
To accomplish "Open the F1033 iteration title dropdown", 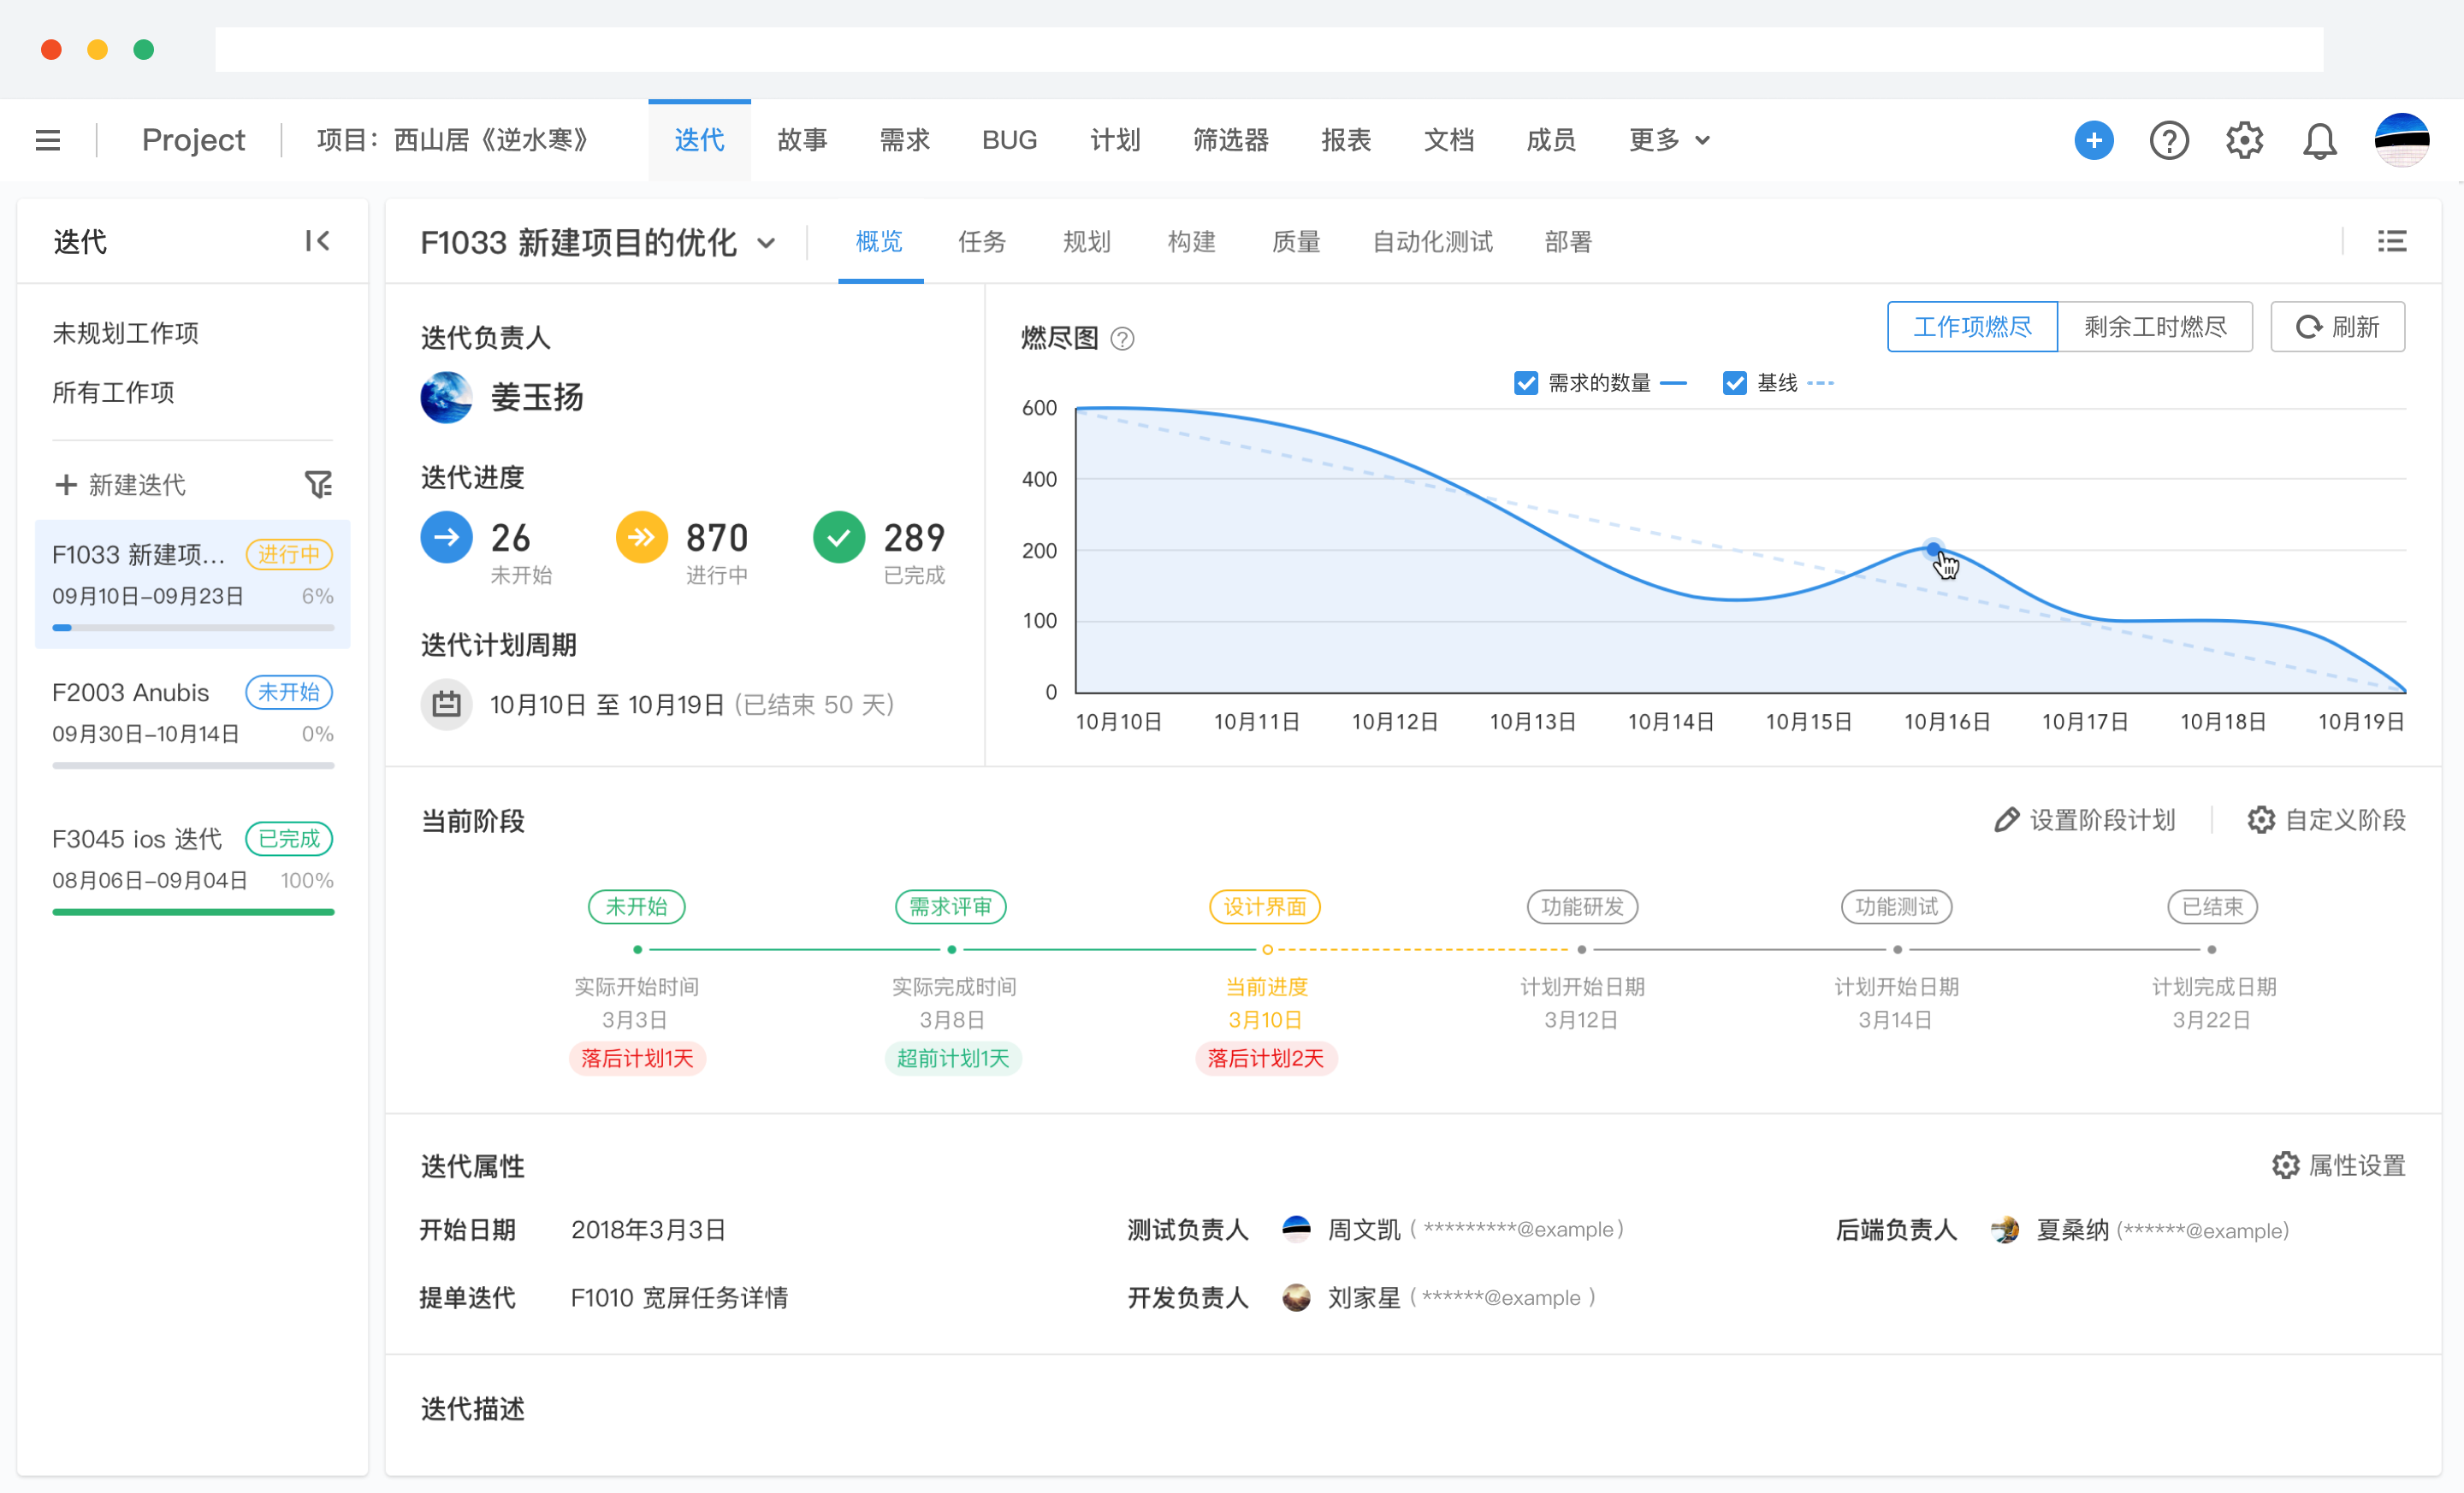I will (x=766, y=242).
